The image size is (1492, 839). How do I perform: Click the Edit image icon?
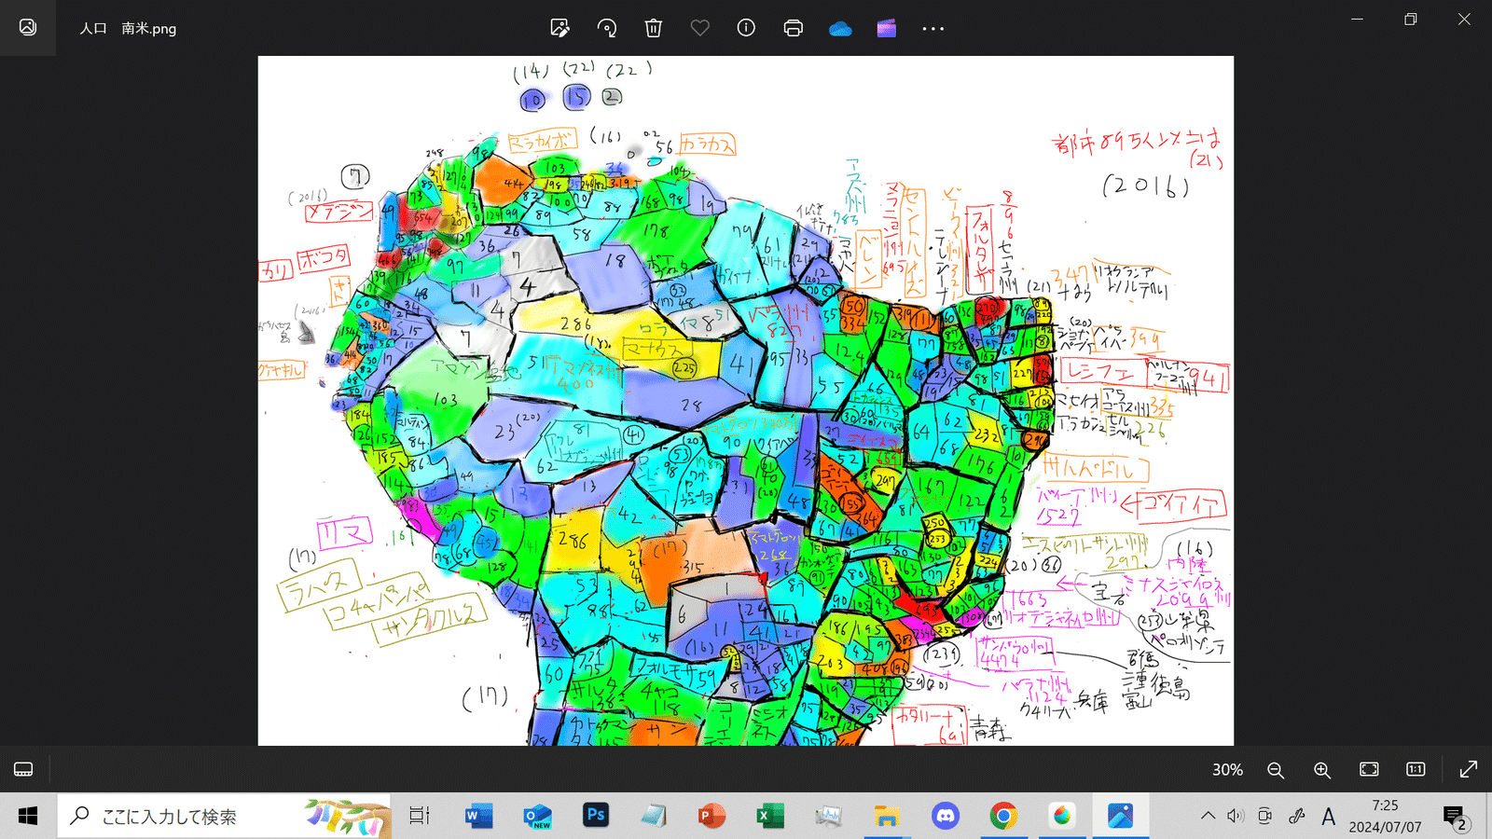pos(559,28)
